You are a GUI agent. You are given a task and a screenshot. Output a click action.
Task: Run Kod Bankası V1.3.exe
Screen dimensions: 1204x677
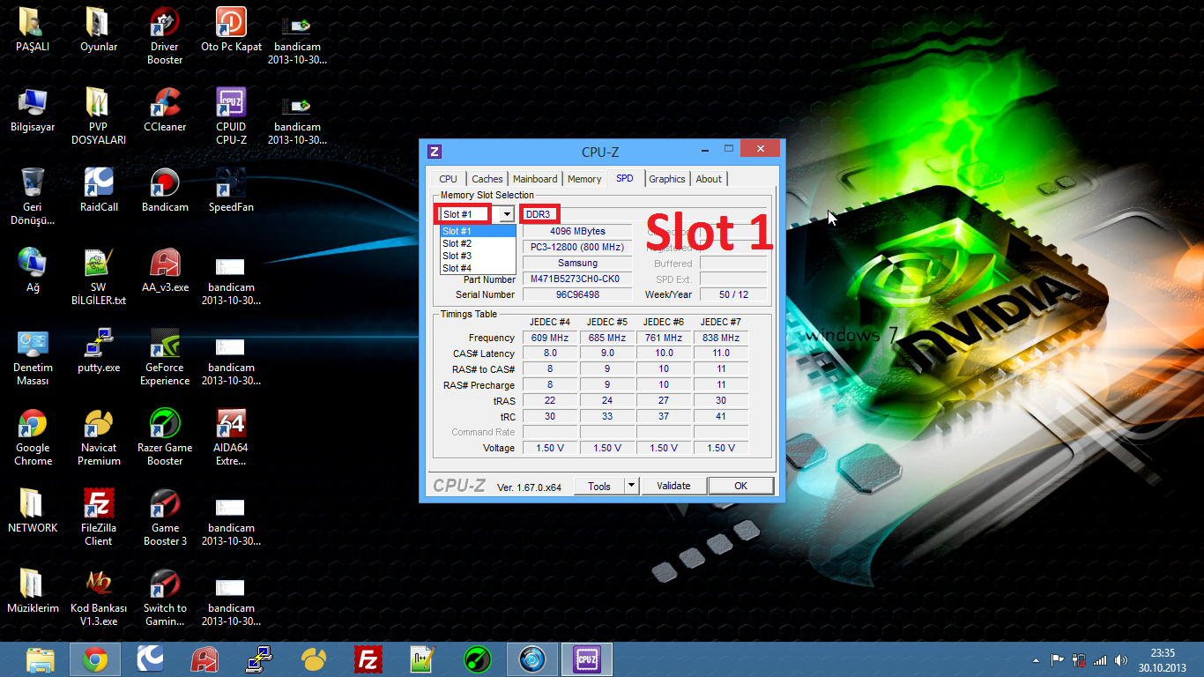[99, 597]
